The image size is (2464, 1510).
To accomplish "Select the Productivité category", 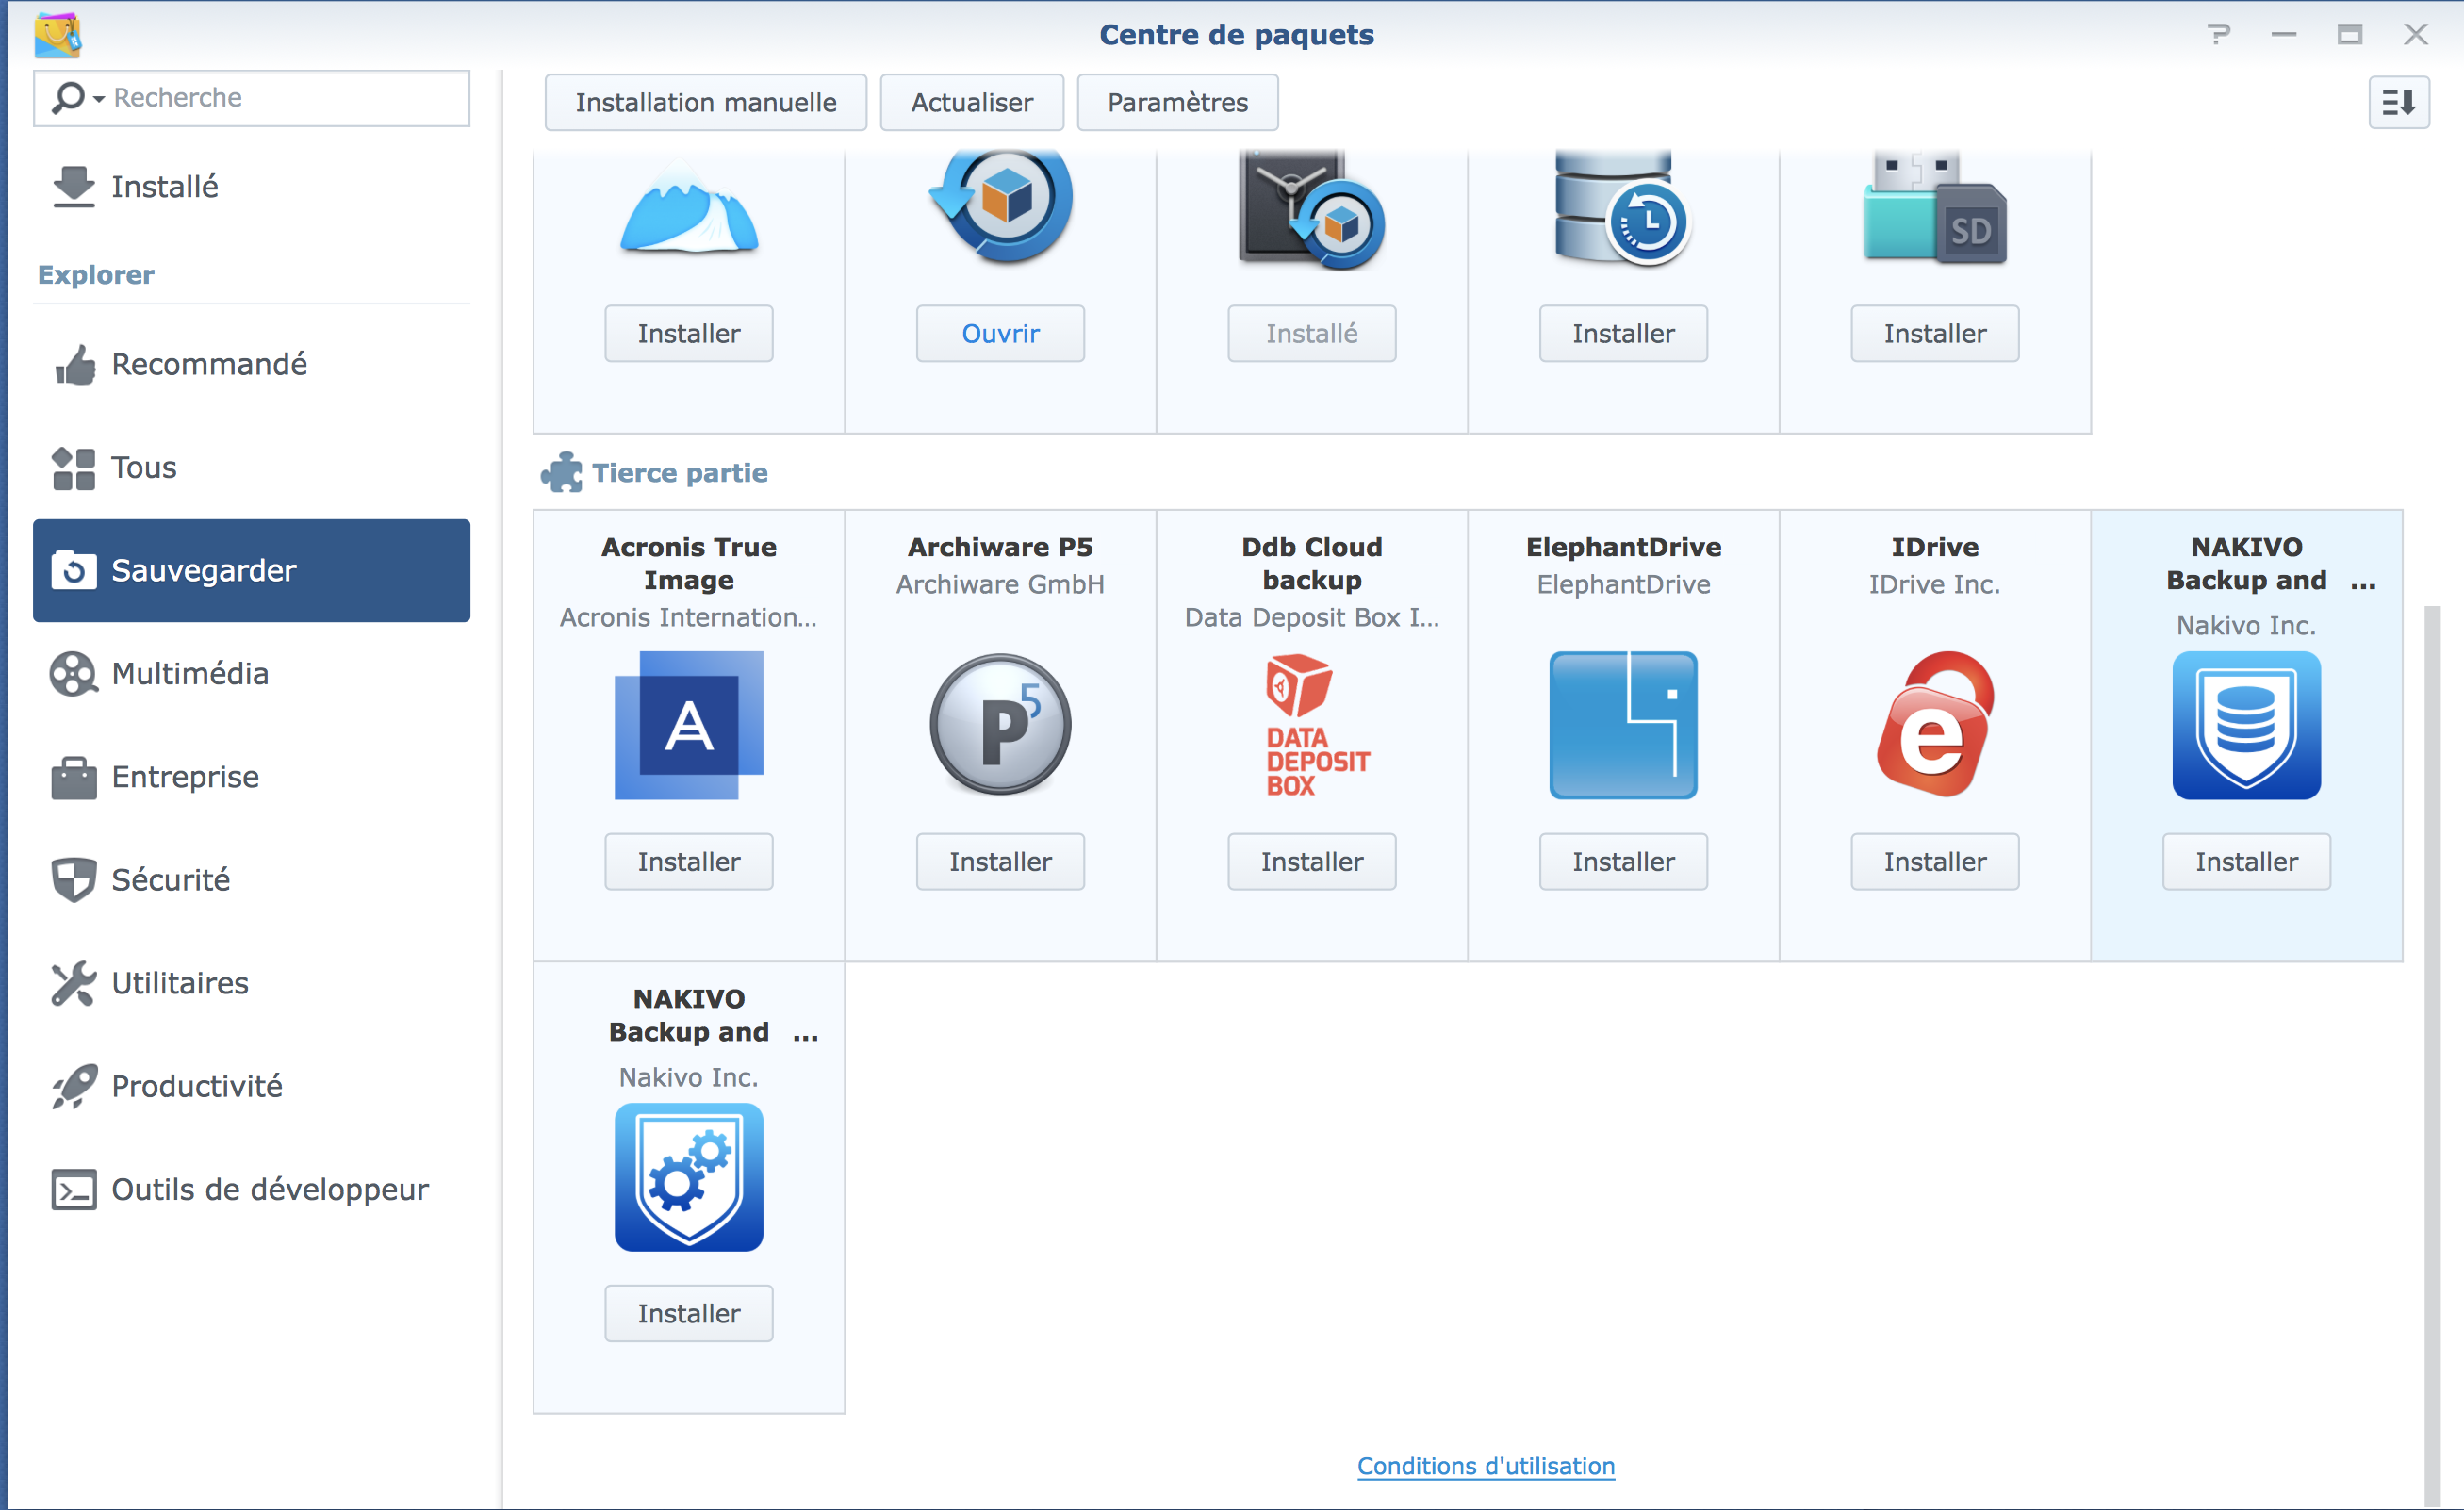I will pyautogui.click(x=251, y=1085).
